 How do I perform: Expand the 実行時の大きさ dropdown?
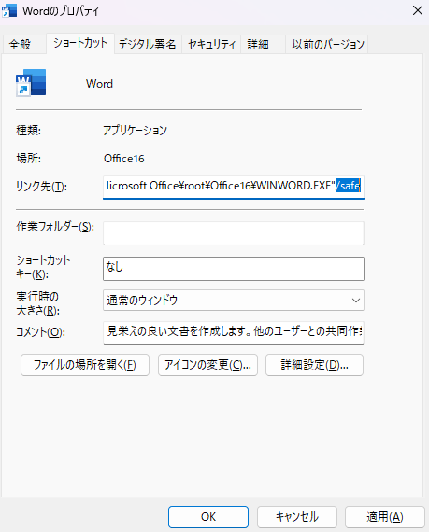234,300
